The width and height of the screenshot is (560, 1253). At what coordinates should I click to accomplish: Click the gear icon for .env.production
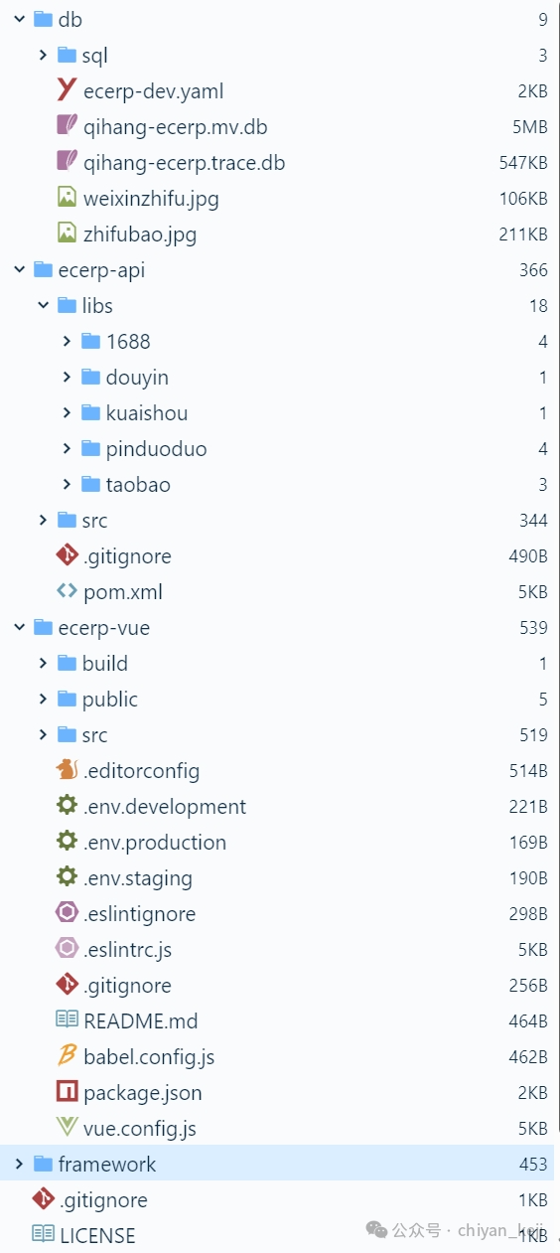(x=67, y=842)
